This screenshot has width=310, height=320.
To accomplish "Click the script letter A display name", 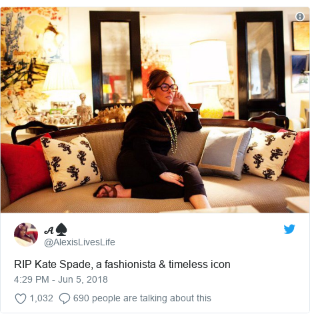I will click(49, 231).
